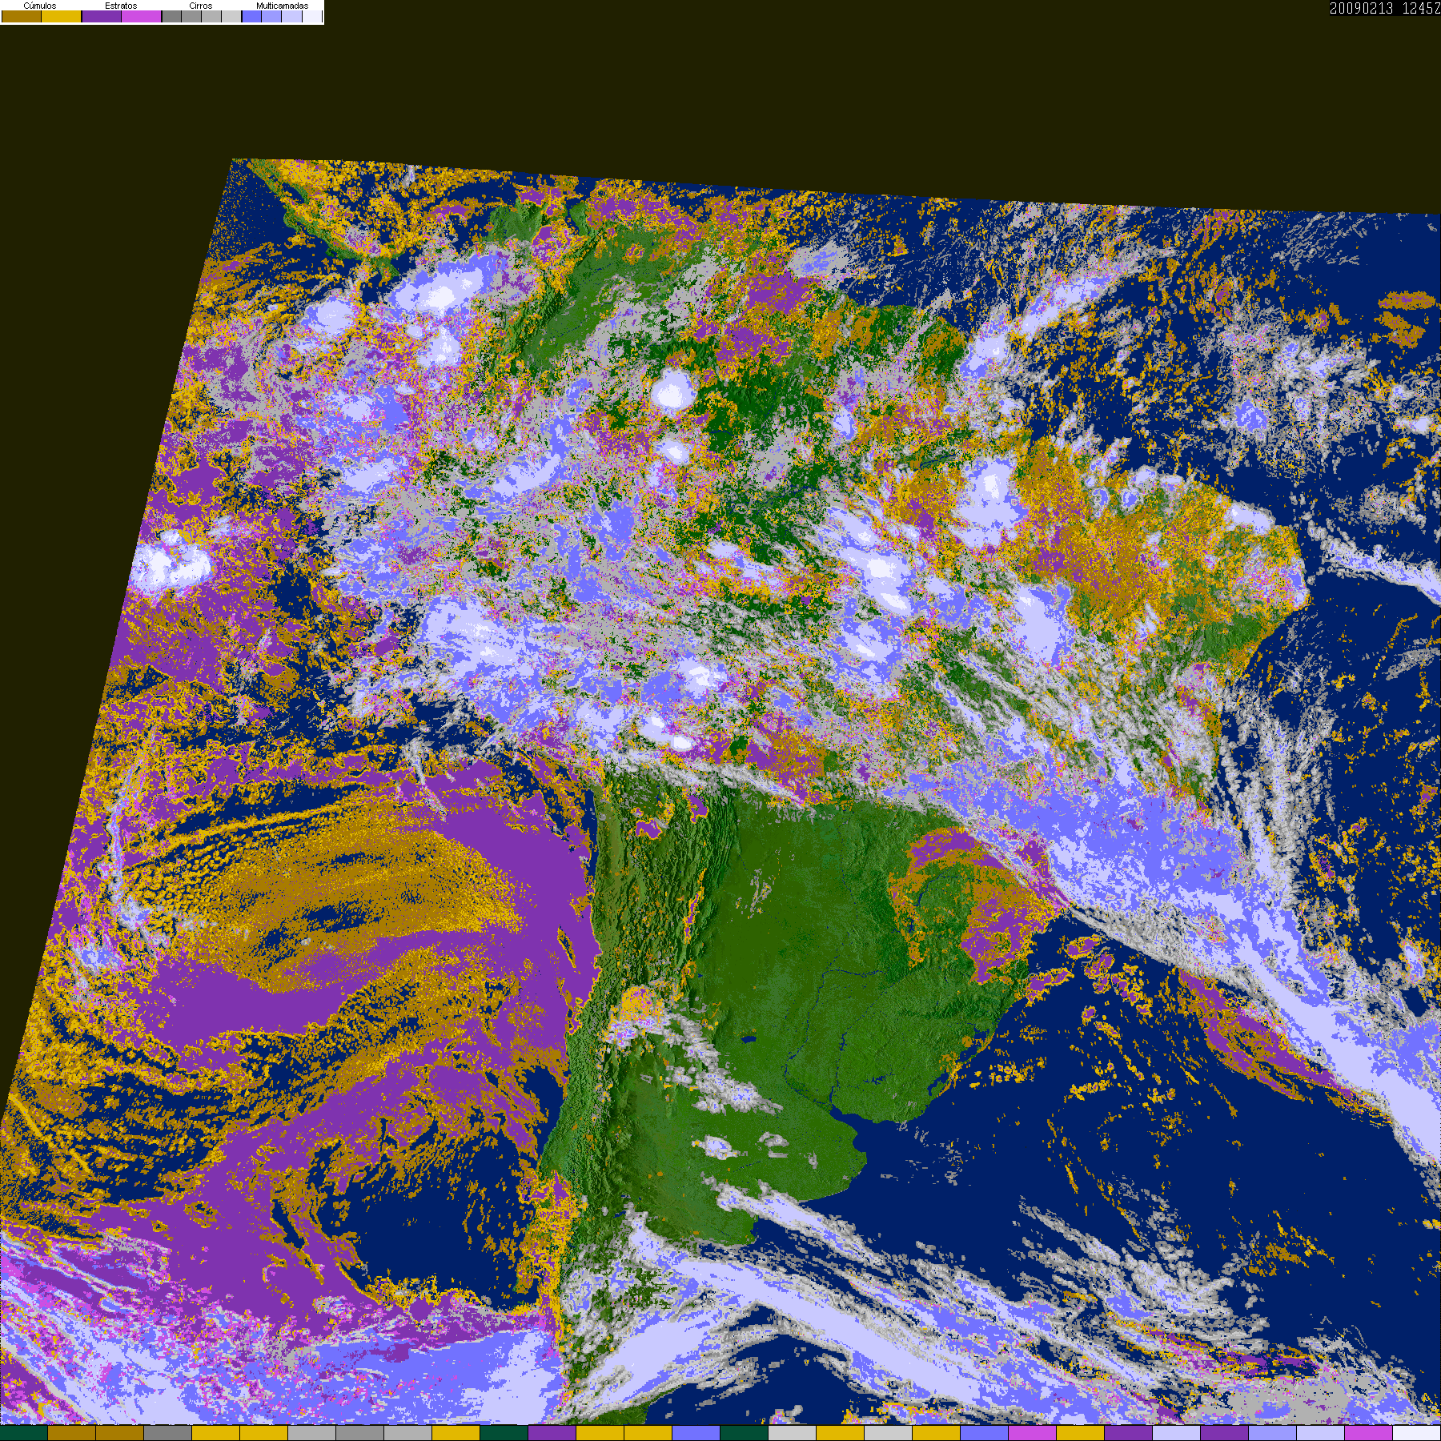The image size is (1441, 1441).
Task: Choose the magenta Estratos legend swatch
Action: click(x=142, y=16)
